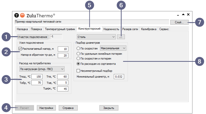Image resolution: width=206 pixels, height=114 pixels.
Task: Open the Надежность tab
Action: [111, 29]
